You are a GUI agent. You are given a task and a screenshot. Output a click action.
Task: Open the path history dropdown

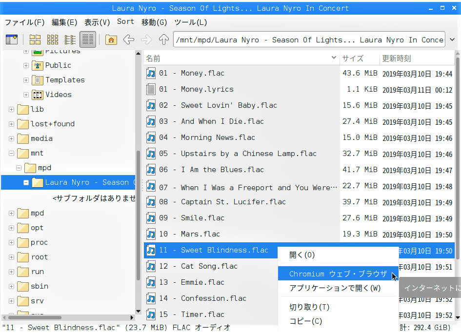pyautogui.click(x=452, y=39)
